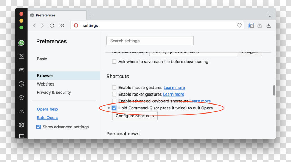Click the Opera logo in address bar
Image resolution: width=291 pixels, height=162 pixels.
tap(76, 25)
